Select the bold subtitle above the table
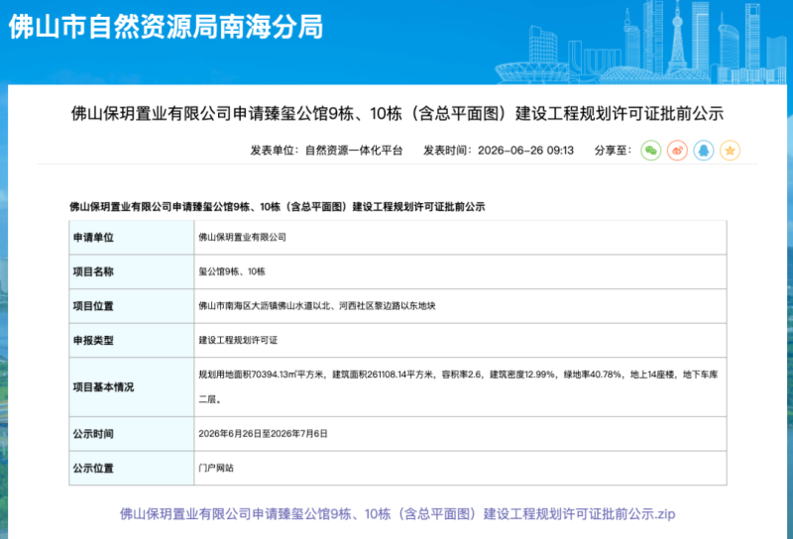Image resolution: width=793 pixels, height=539 pixels. click(278, 206)
